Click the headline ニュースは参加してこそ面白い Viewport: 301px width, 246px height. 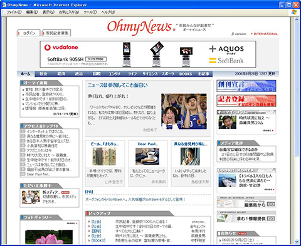point(118,85)
